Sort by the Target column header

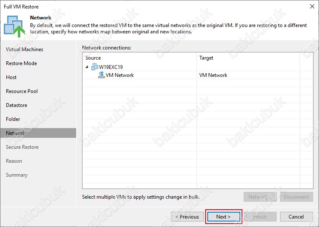point(248,58)
